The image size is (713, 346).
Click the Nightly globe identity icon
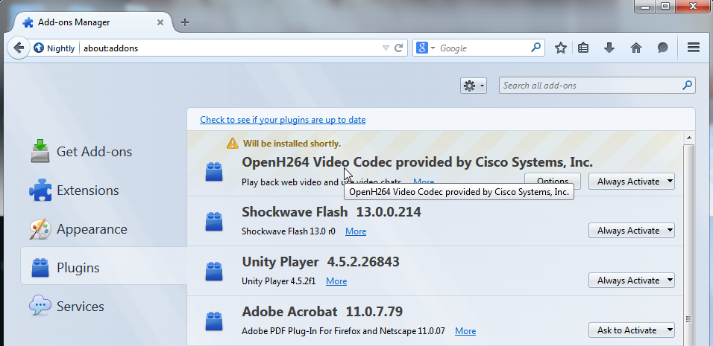click(x=39, y=48)
